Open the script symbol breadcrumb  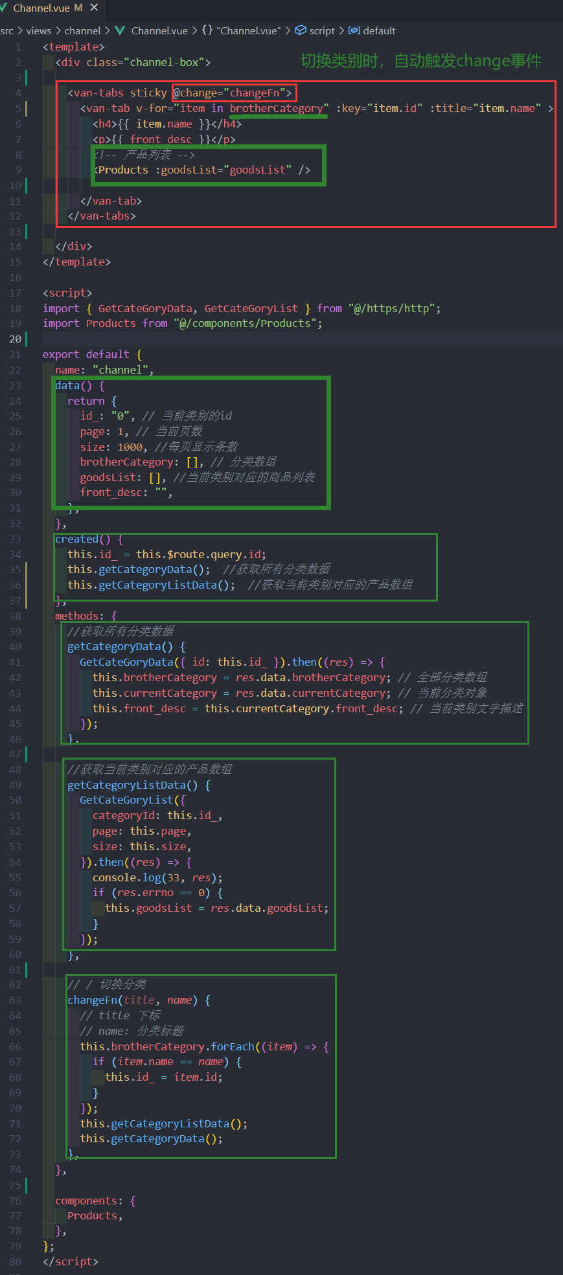pos(315,30)
